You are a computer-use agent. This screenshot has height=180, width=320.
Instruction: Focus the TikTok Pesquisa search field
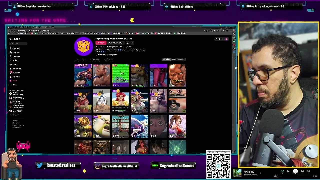(18, 44)
